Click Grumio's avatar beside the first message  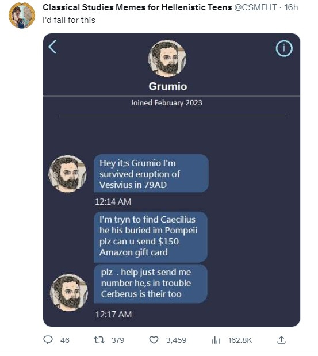pos(68,174)
